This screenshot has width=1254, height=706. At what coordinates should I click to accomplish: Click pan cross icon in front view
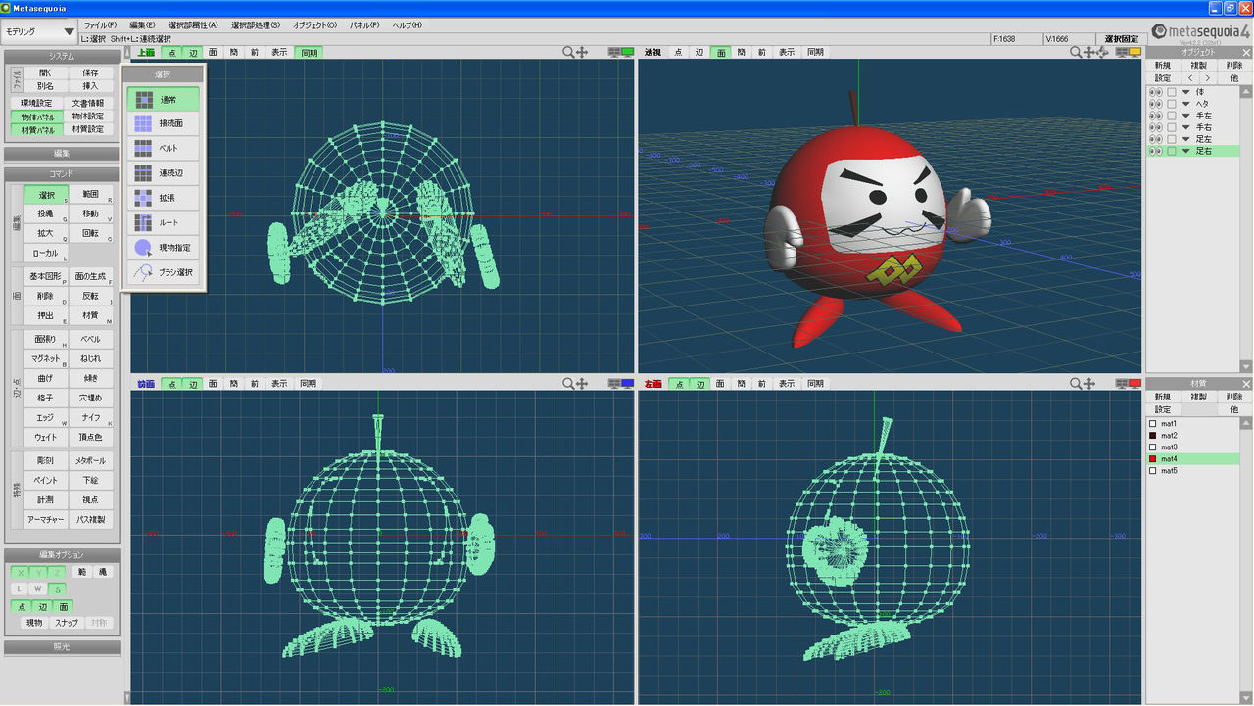click(x=582, y=384)
